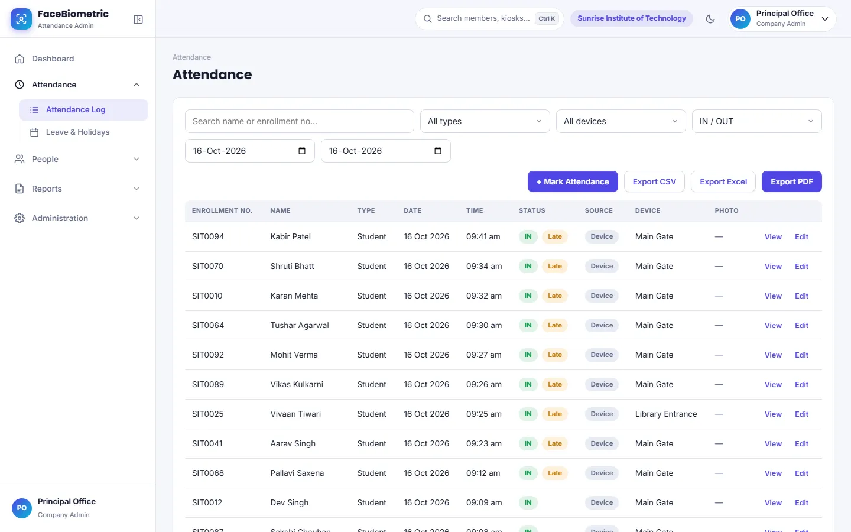The image size is (851, 532).
Task: Collapse the Attendance menu chevron
Action: tap(137, 85)
